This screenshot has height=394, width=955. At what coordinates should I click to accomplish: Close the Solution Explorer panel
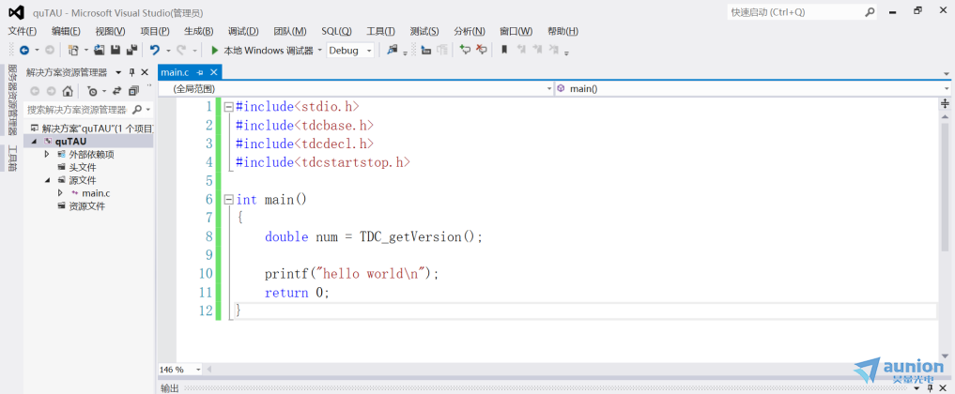(x=145, y=72)
